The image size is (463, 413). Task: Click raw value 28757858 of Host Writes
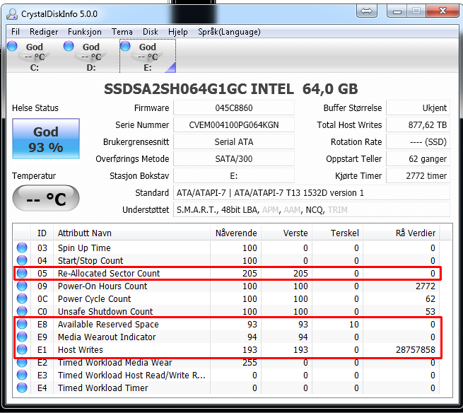coord(416,349)
